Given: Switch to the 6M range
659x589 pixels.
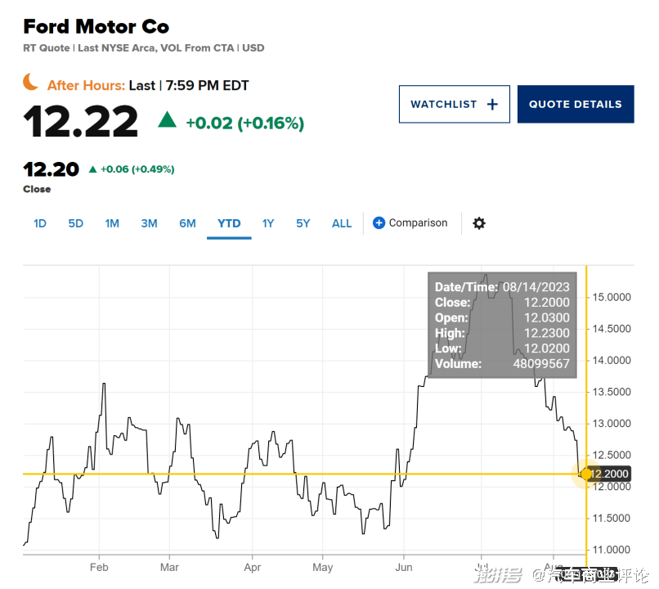Looking at the screenshot, I should point(187,223).
